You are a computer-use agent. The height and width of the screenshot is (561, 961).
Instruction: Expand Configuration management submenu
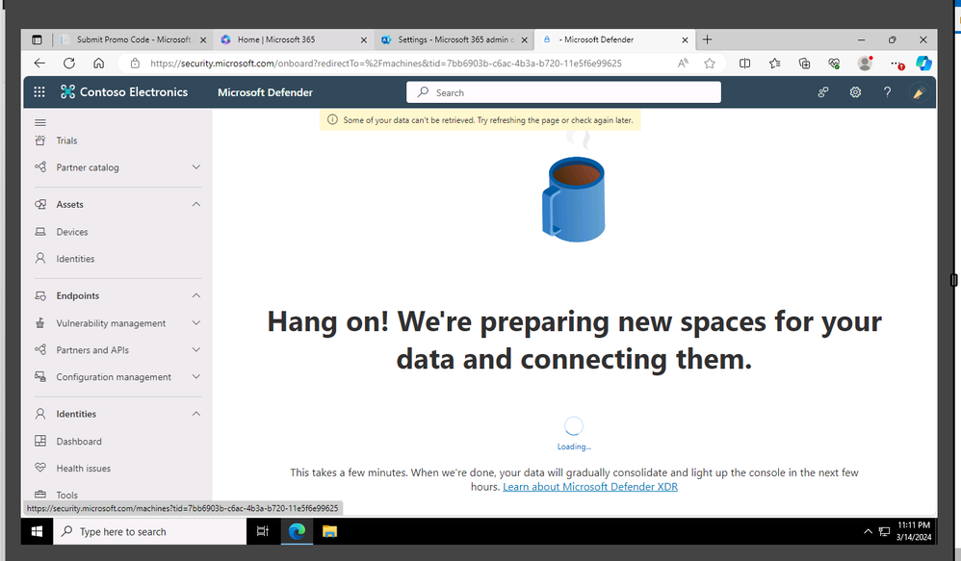tap(196, 376)
